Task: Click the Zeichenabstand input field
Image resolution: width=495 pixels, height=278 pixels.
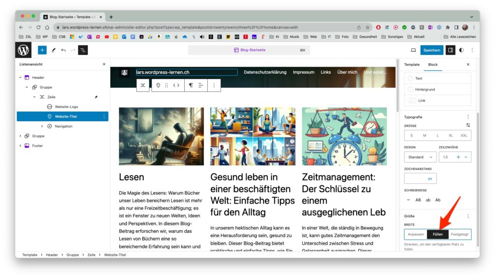Action: (420, 179)
